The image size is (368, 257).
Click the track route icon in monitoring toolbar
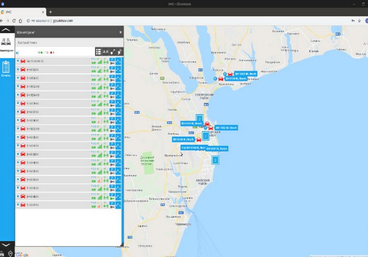click(x=113, y=52)
